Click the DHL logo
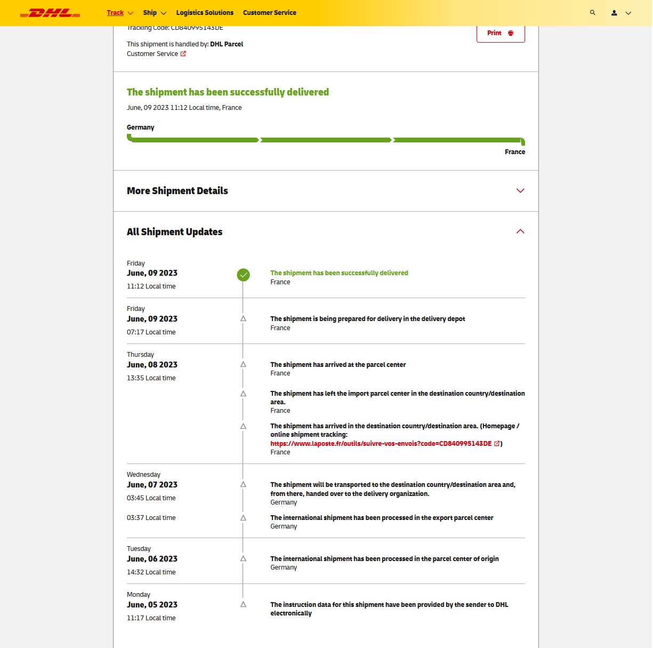The width and height of the screenshot is (653, 648). coord(50,13)
